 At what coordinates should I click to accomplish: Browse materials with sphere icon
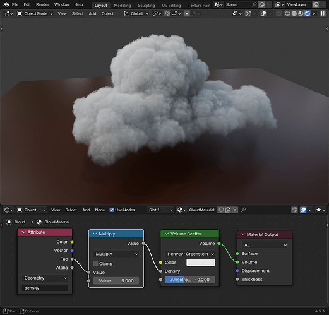[x=181, y=210]
